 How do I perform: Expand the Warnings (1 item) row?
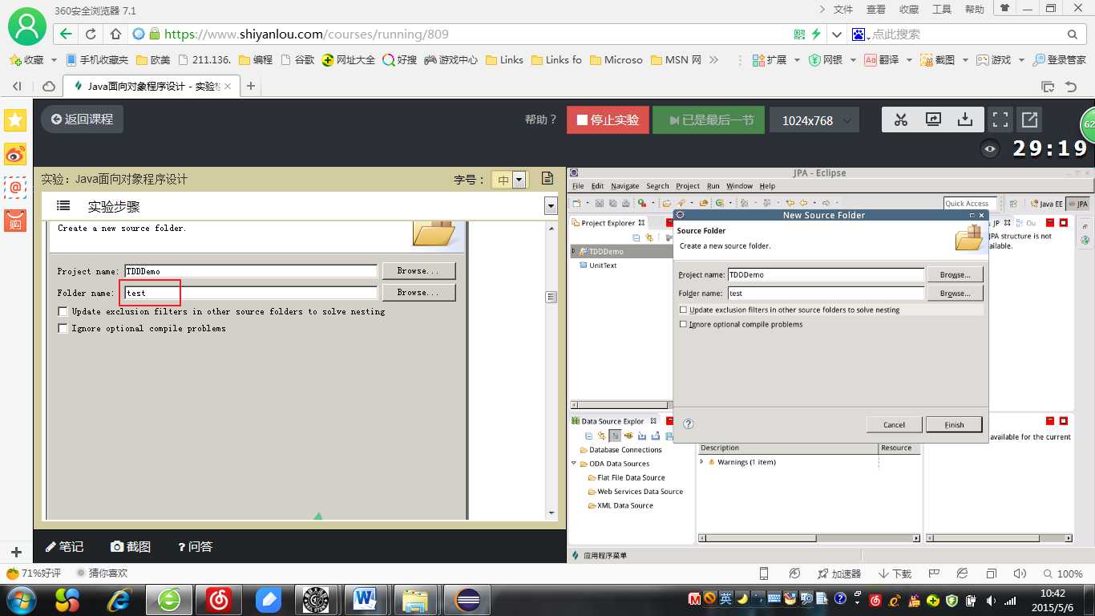(701, 462)
